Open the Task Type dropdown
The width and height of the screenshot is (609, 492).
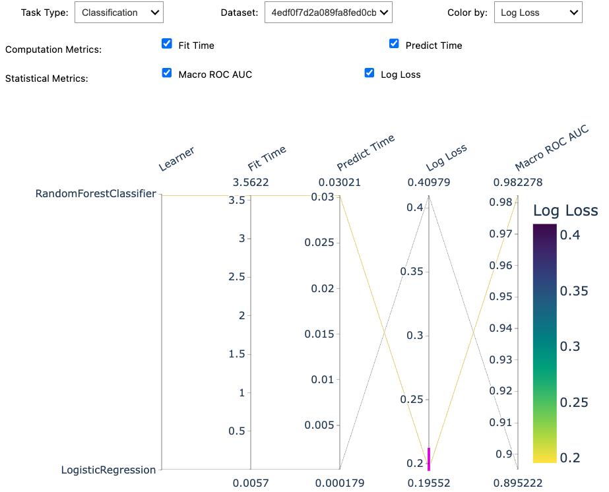coord(119,12)
